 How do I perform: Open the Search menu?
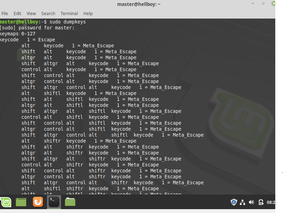coord(48,14)
